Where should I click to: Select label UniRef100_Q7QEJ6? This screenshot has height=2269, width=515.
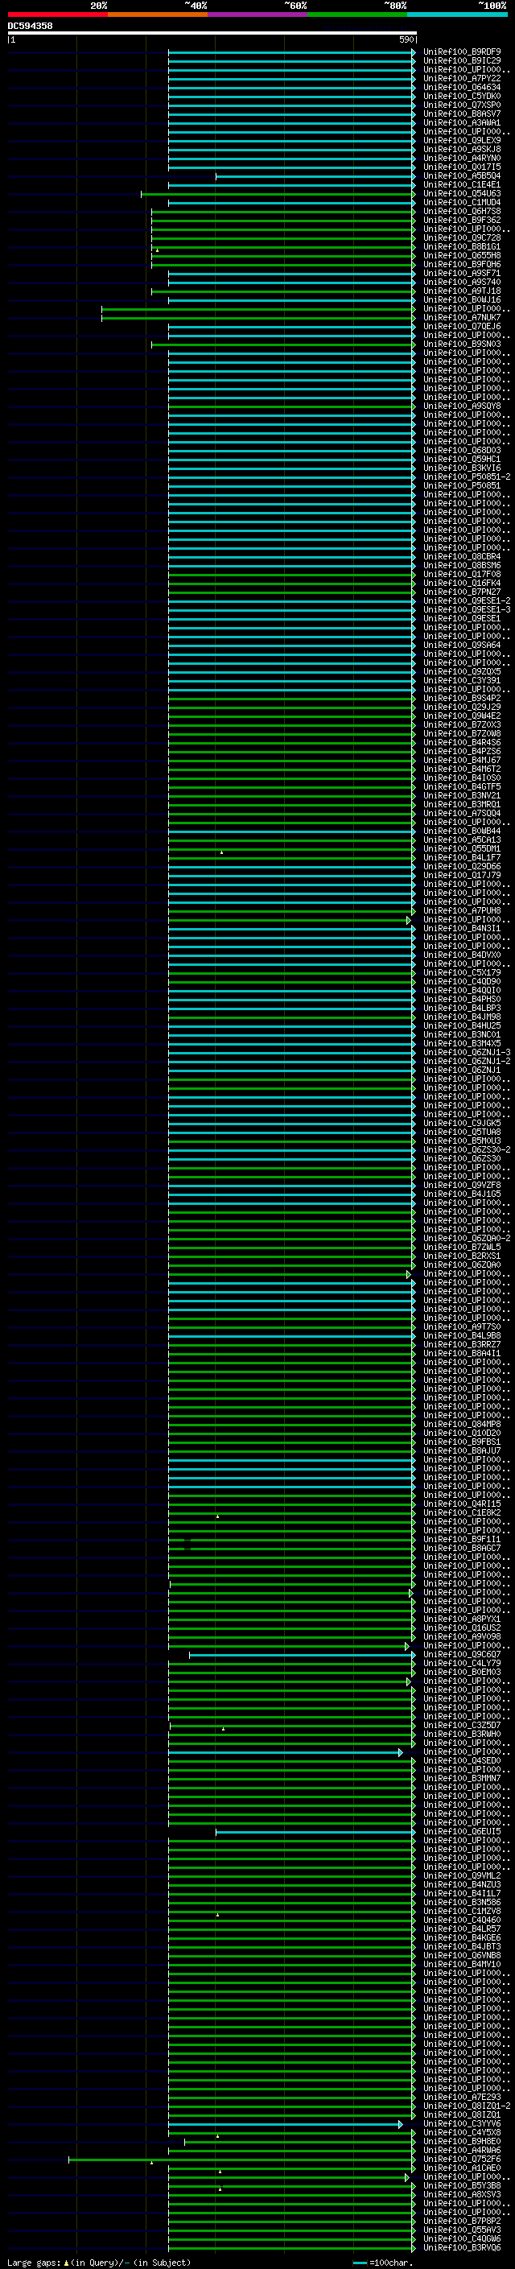pos(462,327)
